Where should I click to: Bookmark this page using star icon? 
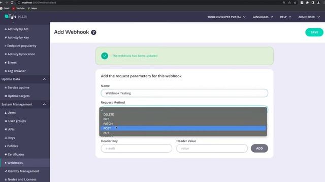(295, 3)
